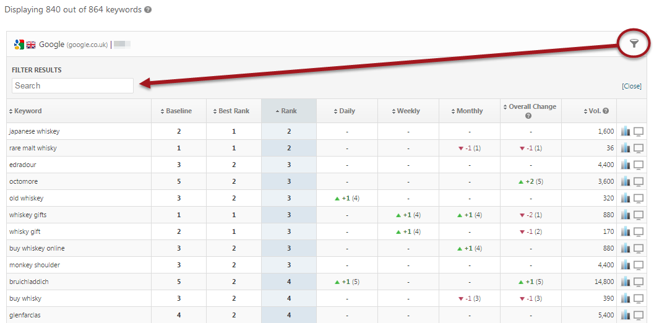Click 'Google (google.co.uk)' engine label
Viewport: 654px width, 323px height.
[x=74, y=44]
